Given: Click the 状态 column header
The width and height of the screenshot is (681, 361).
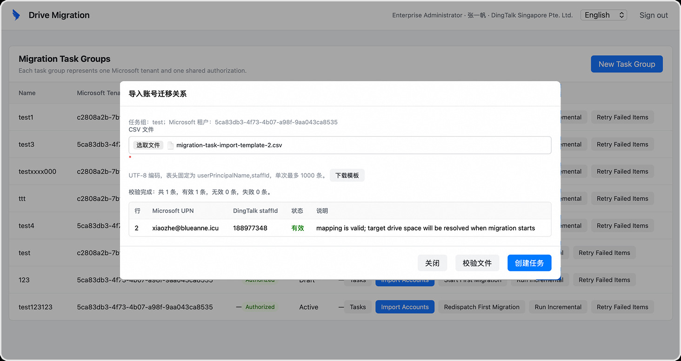Looking at the screenshot, I should pyautogui.click(x=297, y=211).
